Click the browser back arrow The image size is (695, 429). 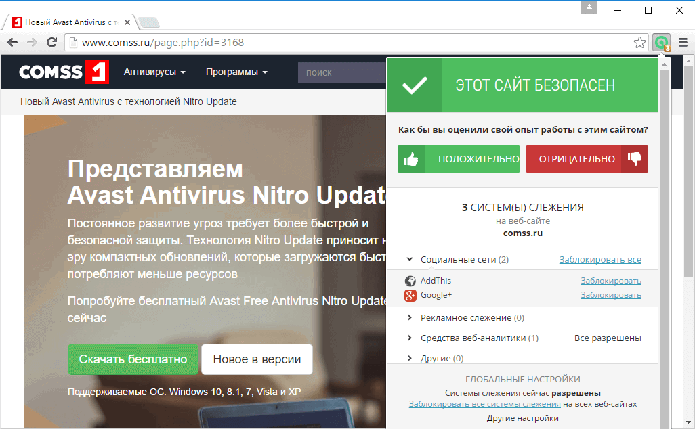[12, 42]
